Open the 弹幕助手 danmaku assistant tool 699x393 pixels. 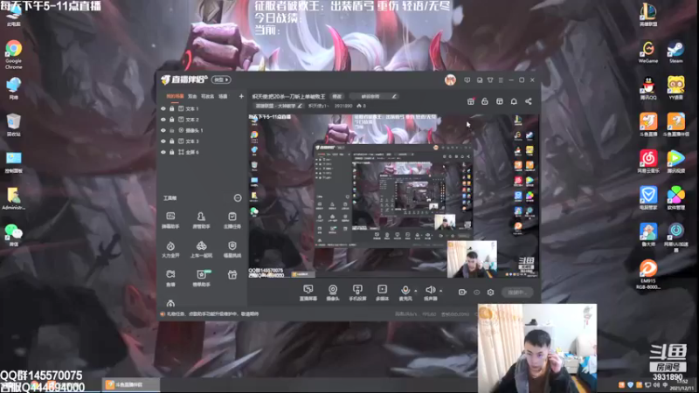pyautogui.click(x=170, y=220)
